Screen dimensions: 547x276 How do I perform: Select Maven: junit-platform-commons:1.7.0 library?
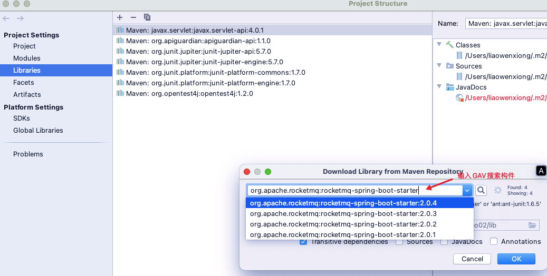click(273, 73)
